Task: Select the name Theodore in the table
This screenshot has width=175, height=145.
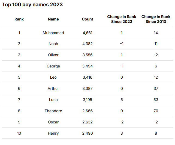Action: click(53, 111)
